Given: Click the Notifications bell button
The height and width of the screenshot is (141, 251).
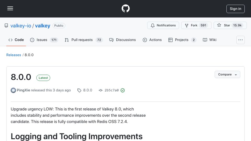Looking at the screenshot, I should (163, 25).
